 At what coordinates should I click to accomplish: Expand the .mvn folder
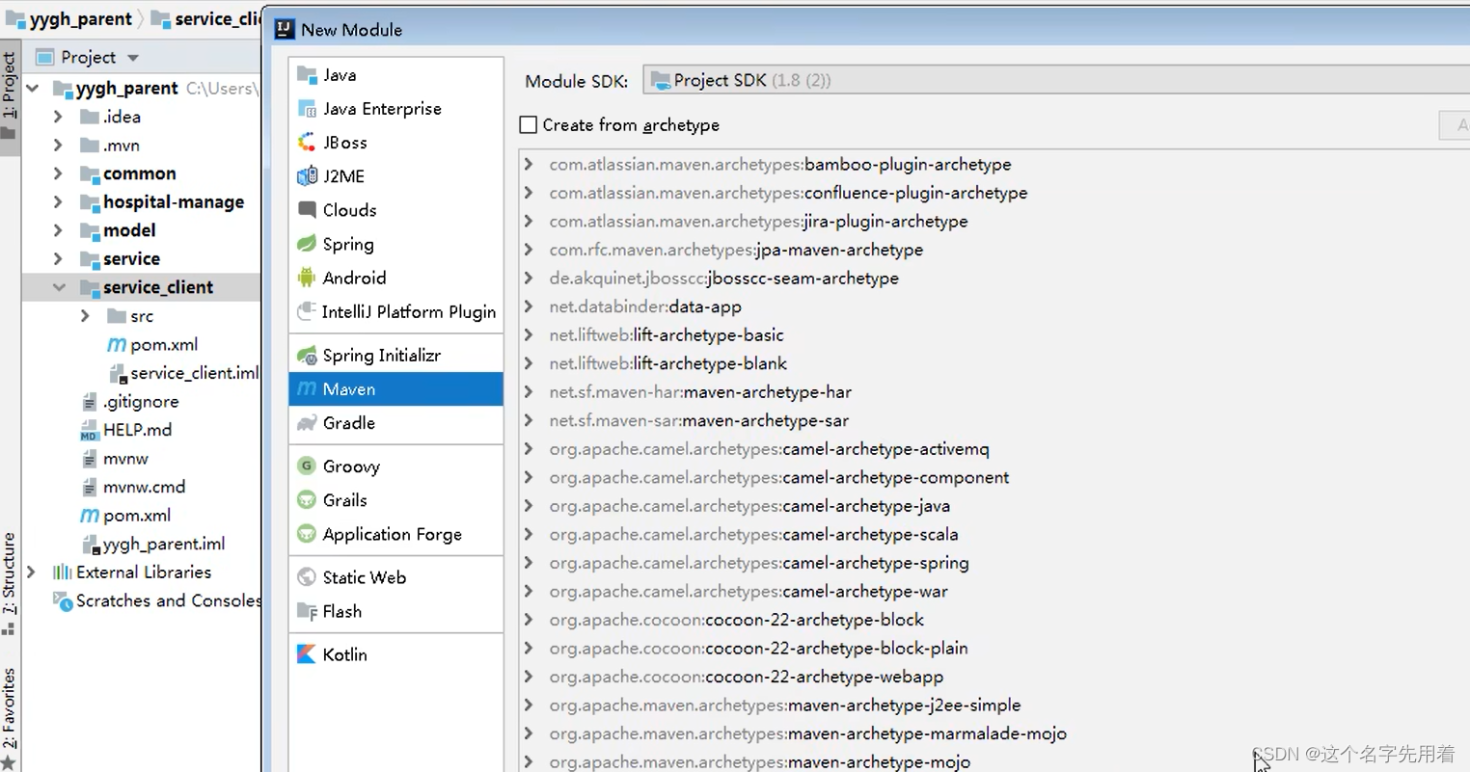pos(58,146)
